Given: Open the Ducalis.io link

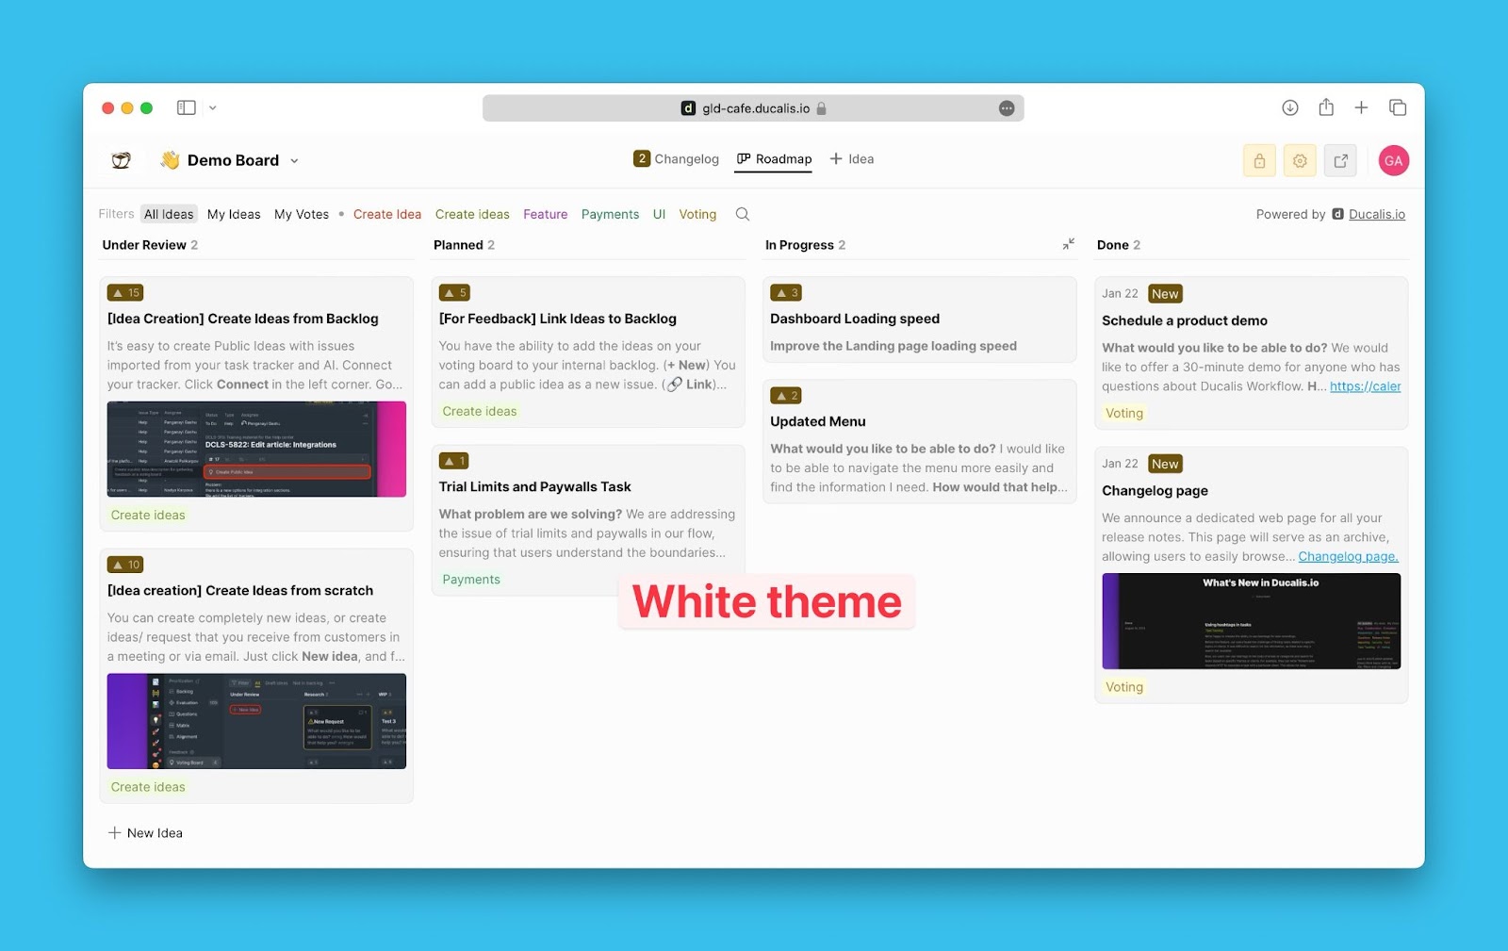Looking at the screenshot, I should (x=1376, y=214).
